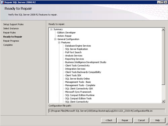This screenshot has width=168, height=126.
Task: Select Database Engine Services item
Action: [x=78, y=46]
